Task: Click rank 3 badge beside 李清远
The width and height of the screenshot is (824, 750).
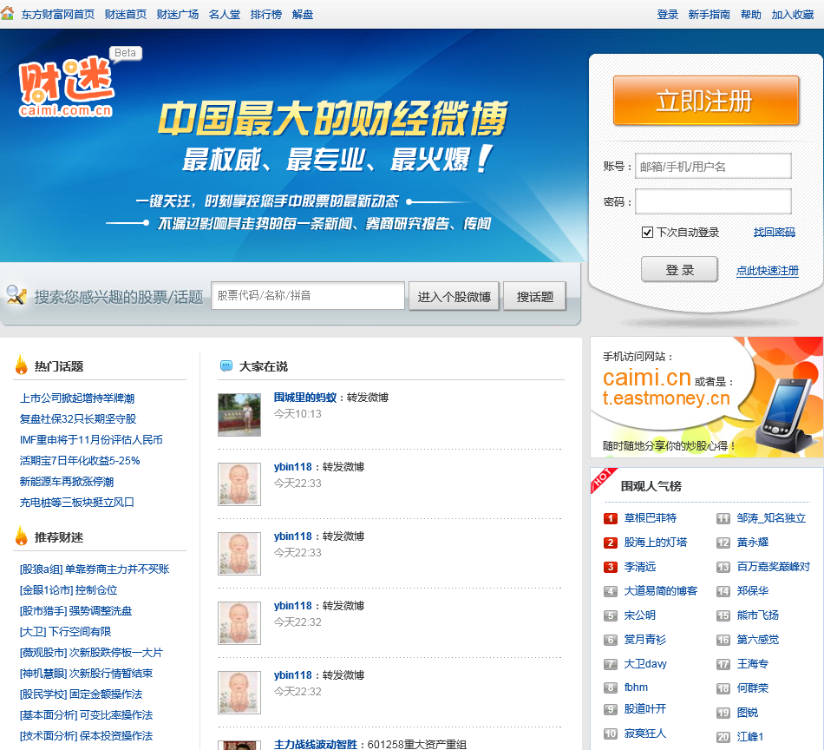Action: 610,567
